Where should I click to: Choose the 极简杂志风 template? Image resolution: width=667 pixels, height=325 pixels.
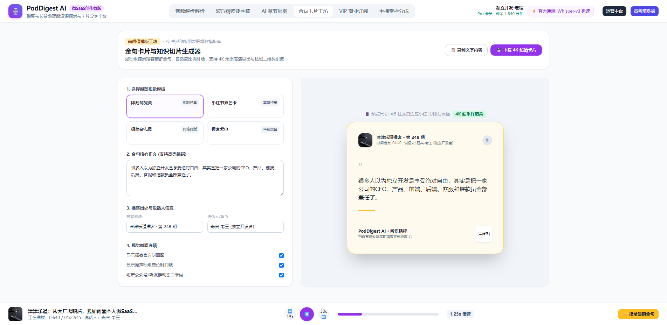click(165, 133)
